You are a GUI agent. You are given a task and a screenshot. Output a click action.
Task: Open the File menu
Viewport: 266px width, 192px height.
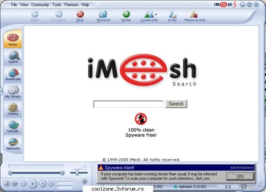pos(14,5)
